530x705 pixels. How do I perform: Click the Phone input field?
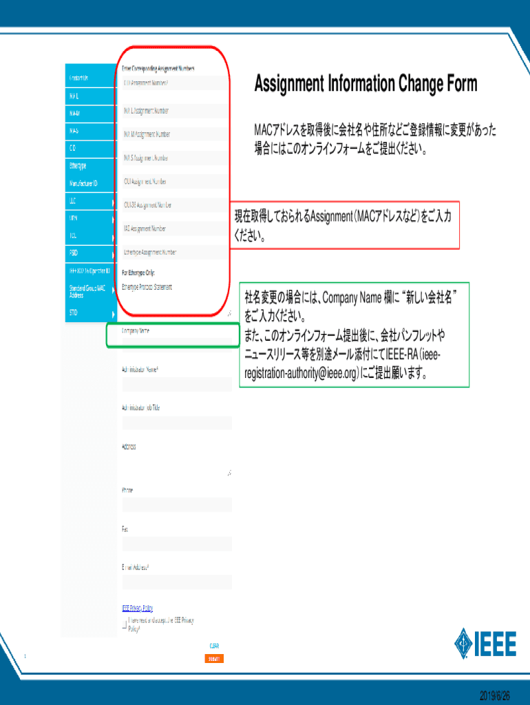coord(177,505)
